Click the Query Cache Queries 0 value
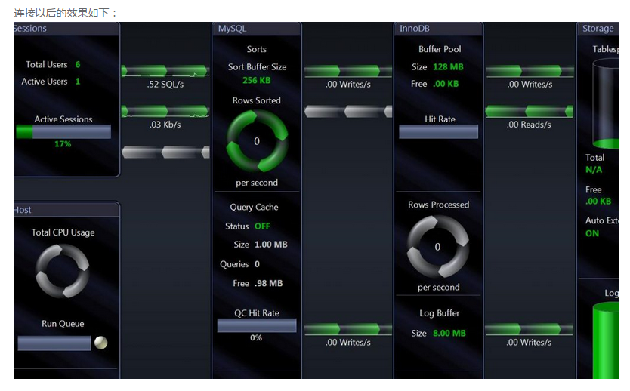The width and height of the screenshot is (630, 391). (257, 264)
